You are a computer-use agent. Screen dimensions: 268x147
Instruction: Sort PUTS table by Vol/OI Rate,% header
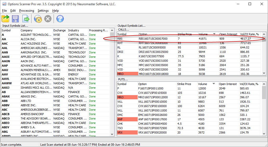[x=250, y=84]
